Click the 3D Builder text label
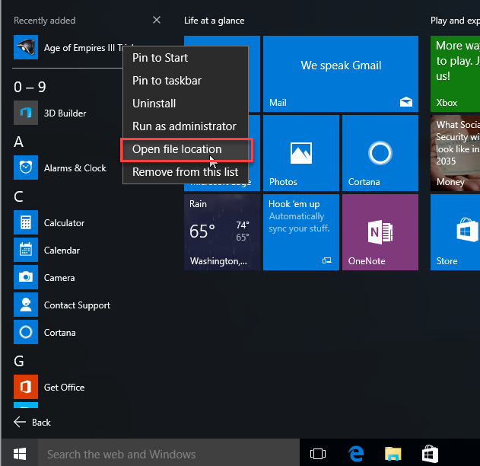 click(65, 113)
